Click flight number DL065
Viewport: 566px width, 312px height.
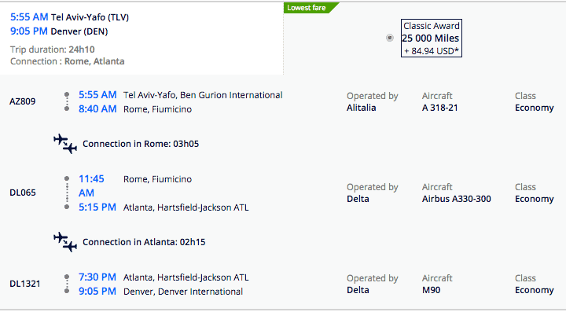point(22,193)
